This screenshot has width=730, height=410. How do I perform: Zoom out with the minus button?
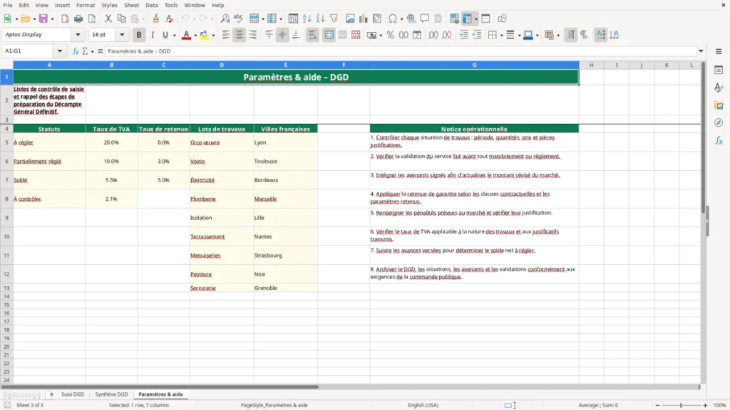657,405
